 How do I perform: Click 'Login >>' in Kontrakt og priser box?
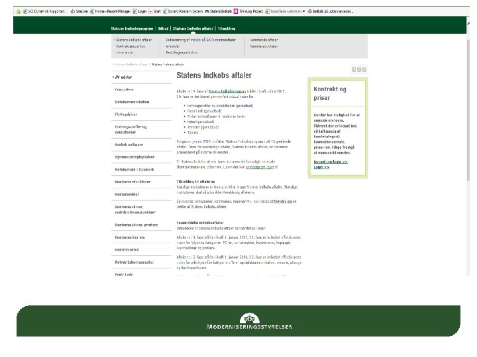pos(321,167)
